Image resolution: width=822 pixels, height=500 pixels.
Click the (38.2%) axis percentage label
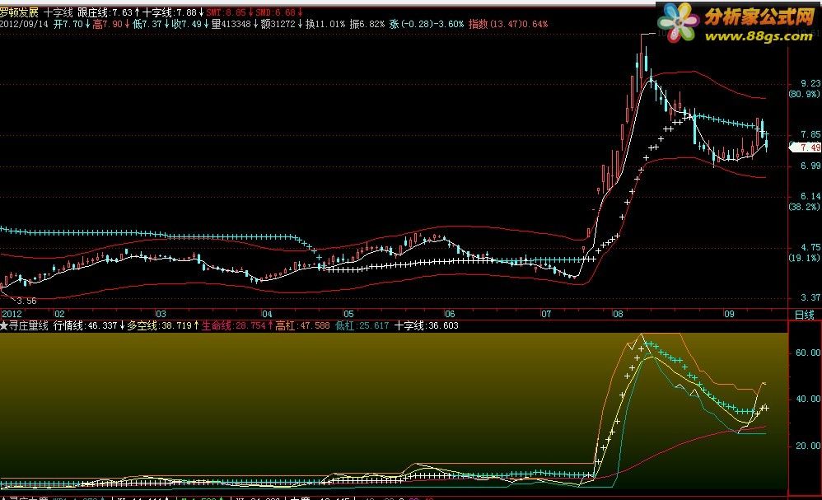tap(804, 207)
